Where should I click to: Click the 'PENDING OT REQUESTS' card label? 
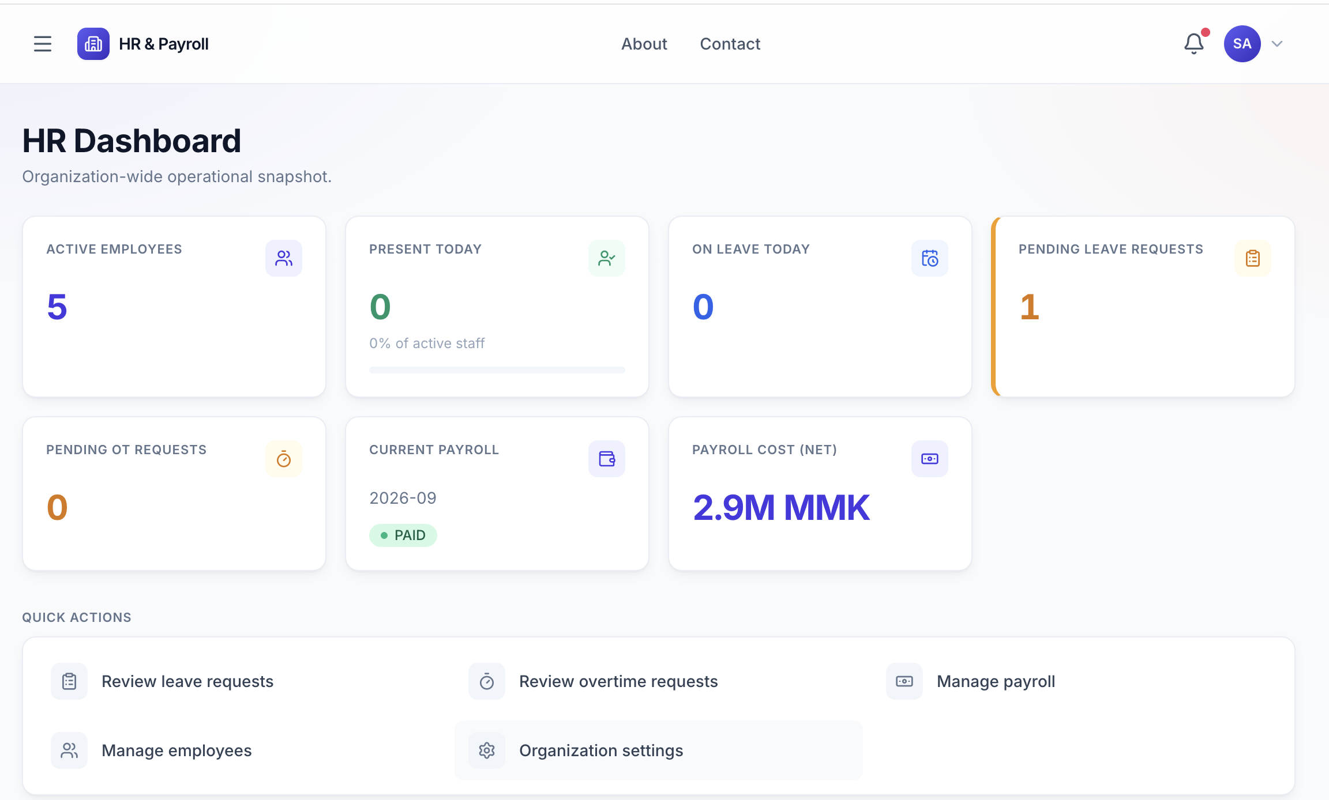[126, 450]
